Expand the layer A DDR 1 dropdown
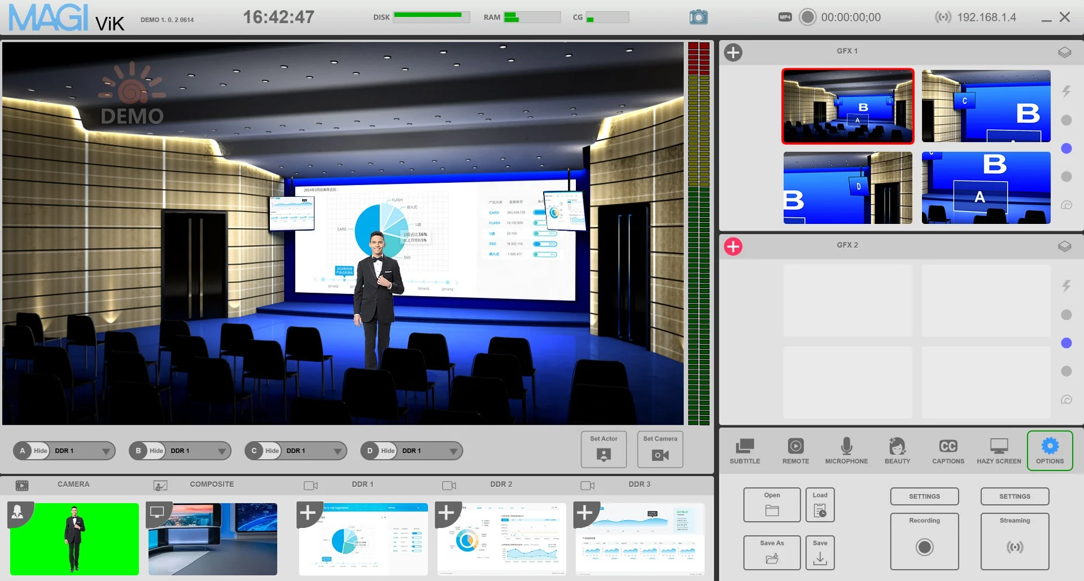The height and width of the screenshot is (581, 1084). [106, 451]
